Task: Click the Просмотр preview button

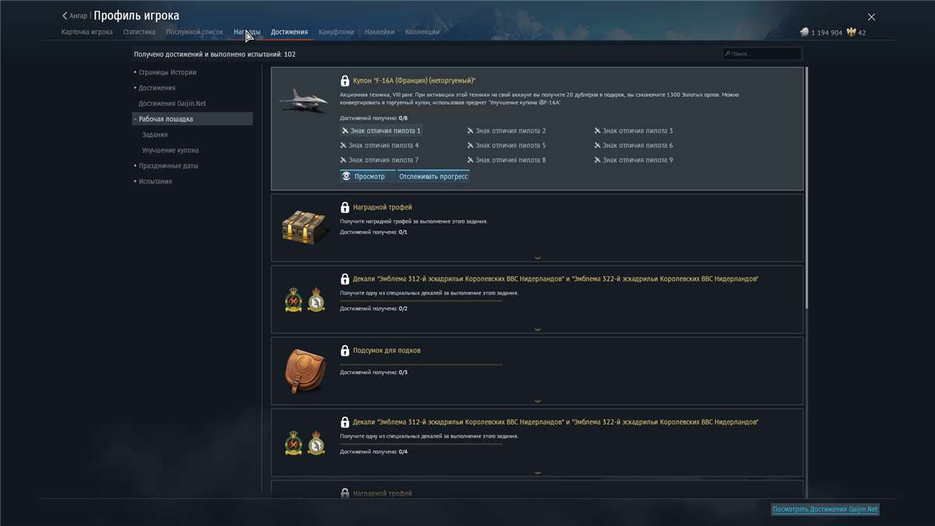Action: [x=367, y=176]
